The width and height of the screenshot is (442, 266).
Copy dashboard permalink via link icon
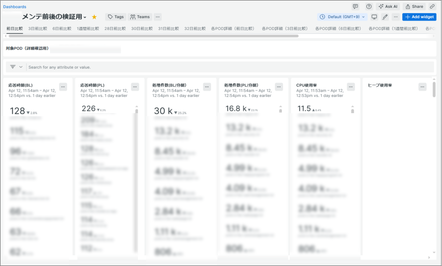(x=432, y=6)
